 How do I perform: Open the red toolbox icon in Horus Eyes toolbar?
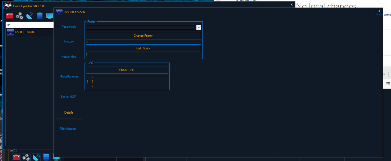click(x=10, y=16)
